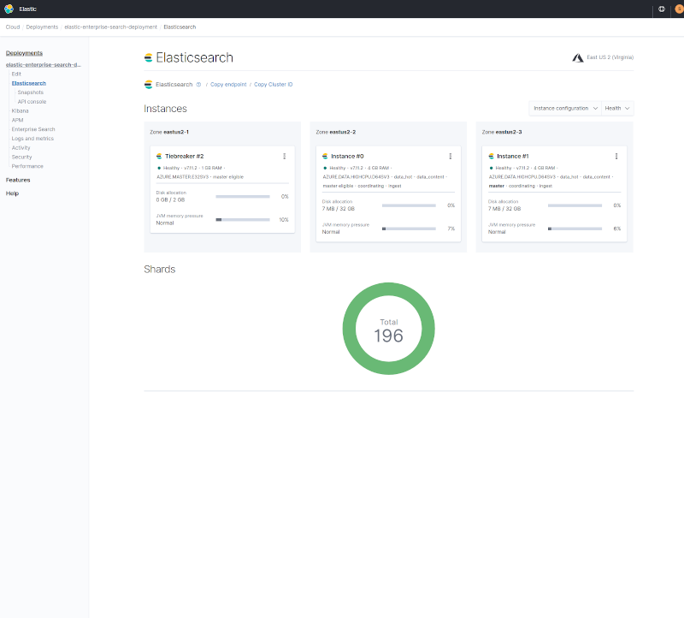The height and width of the screenshot is (618, 684).
Task: Click Tiebreaker #2 JVM memory pressure bar
Action: 243,220
